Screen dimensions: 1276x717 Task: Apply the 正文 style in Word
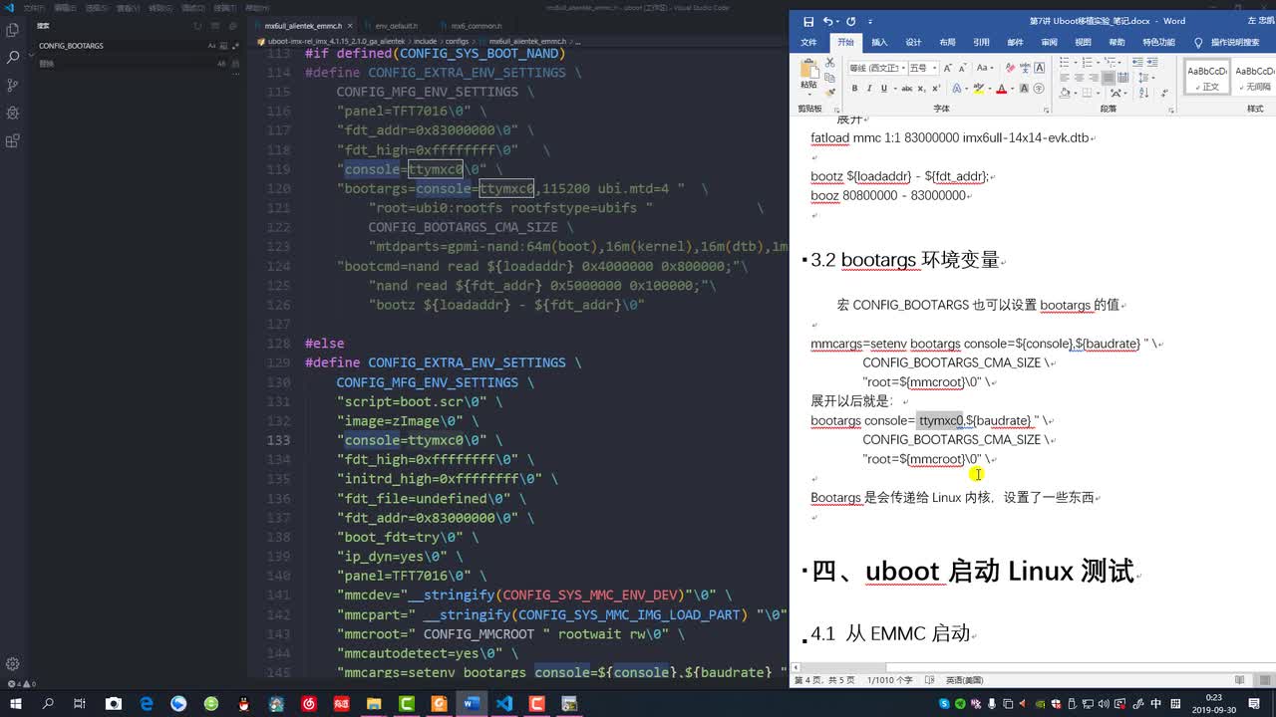click(1207, 77)
